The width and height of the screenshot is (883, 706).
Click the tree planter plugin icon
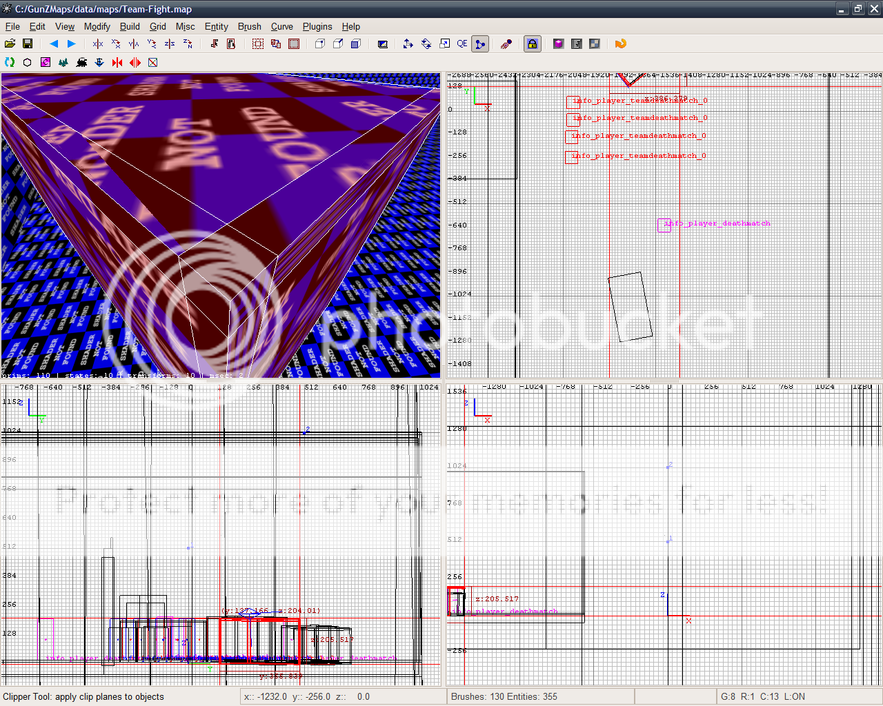(x=63, y=62)
